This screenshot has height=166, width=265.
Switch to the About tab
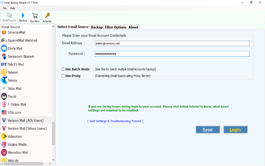click(x=133, y=27)
